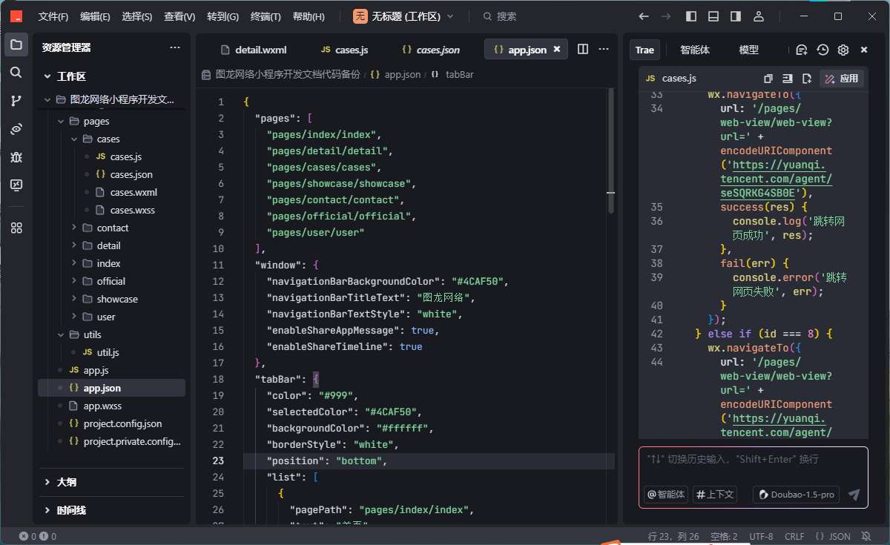
Task: Expand the contact folder
Action: (74, 228)
